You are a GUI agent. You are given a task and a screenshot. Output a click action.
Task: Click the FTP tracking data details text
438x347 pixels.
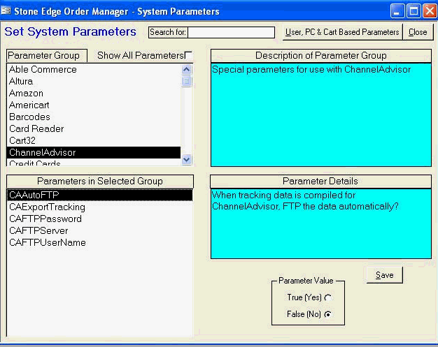(x=305, y=200)
